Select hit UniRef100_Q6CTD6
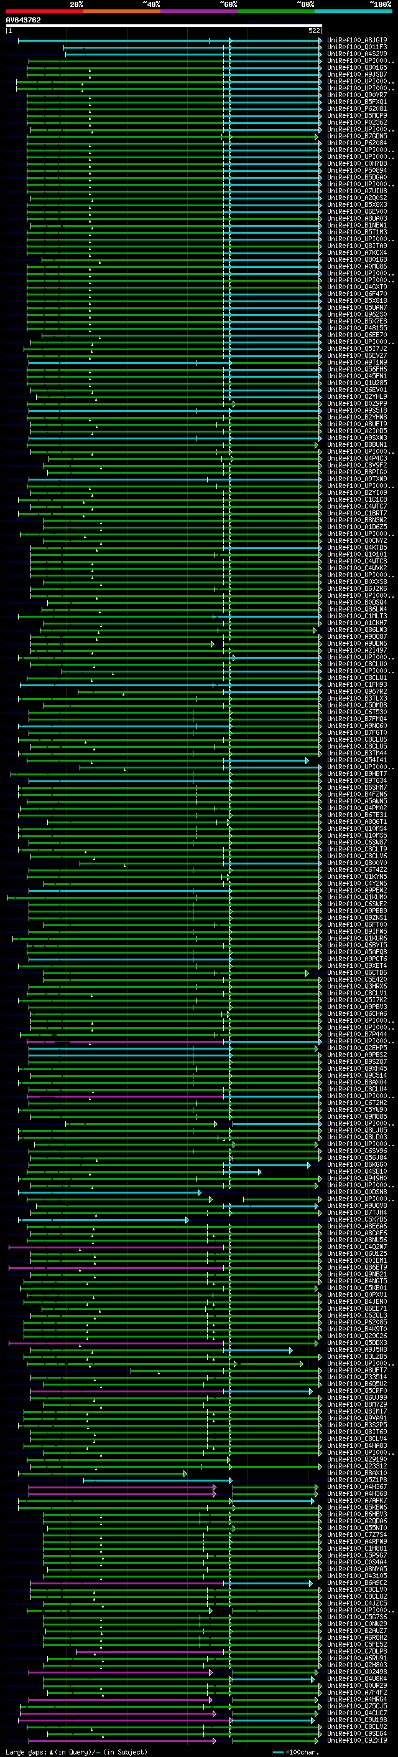Screen dimensions: 398x1757 click(x=357, y=973)
